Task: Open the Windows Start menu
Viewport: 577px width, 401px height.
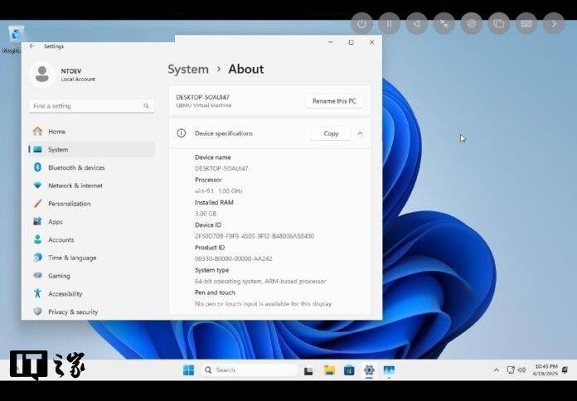Action: [x=188, y=370]
